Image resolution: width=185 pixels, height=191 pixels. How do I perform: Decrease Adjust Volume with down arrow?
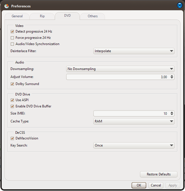(172, 78)
